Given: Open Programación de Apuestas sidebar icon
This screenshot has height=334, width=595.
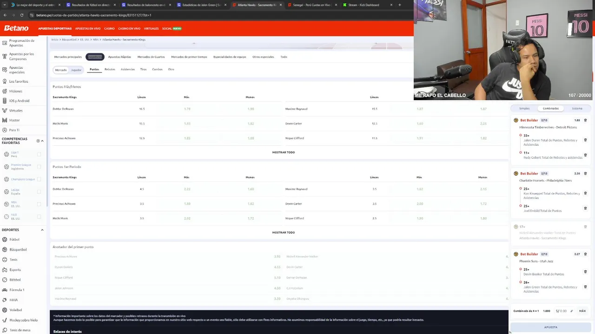Looking at the screenshot, I should point(5,44).
